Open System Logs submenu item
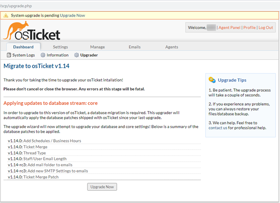 [x=23, y=55]
